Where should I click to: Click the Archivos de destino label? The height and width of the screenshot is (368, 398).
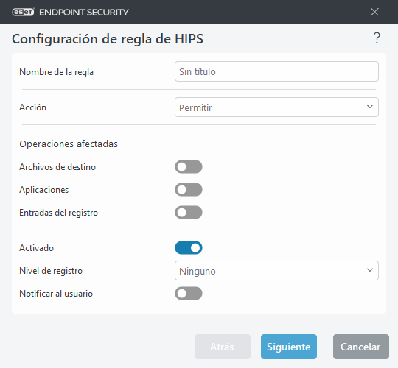point(57,167)
